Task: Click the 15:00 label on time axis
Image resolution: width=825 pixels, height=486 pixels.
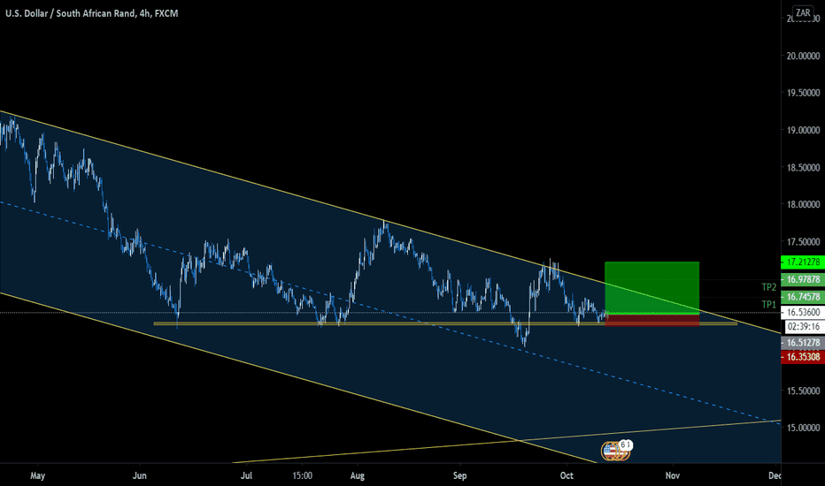Action: (302, 475)
